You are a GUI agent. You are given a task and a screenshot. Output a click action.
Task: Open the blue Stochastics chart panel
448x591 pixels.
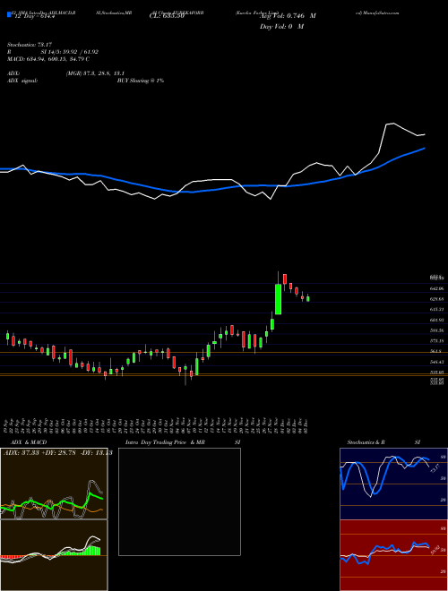point(393,484)
